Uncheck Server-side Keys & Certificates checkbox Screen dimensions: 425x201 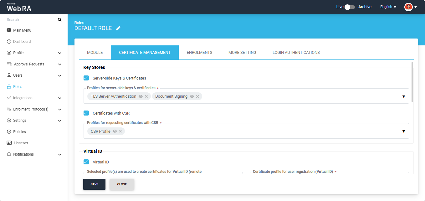(x=86, y=78)
